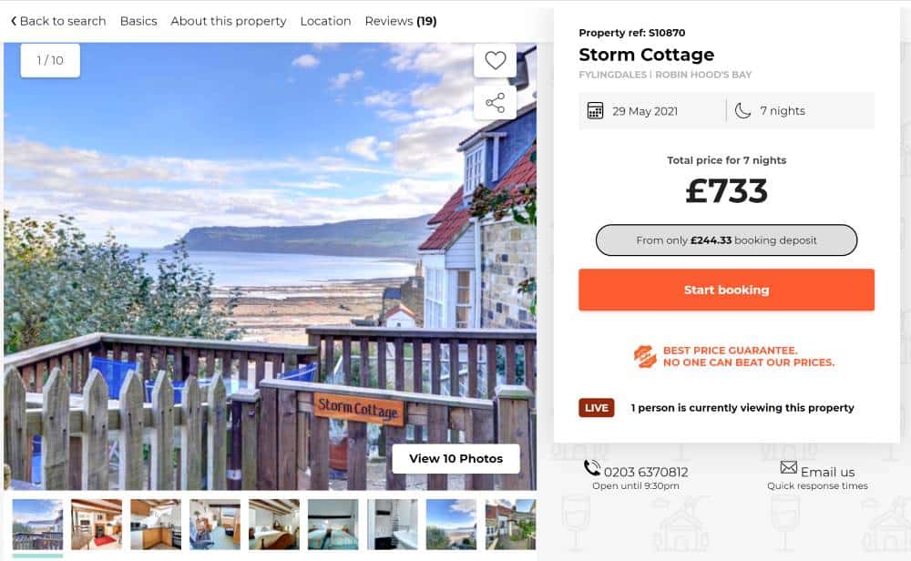Switch to About this property tab
Screen dimensions: 911x561
[x=229, y=21]
